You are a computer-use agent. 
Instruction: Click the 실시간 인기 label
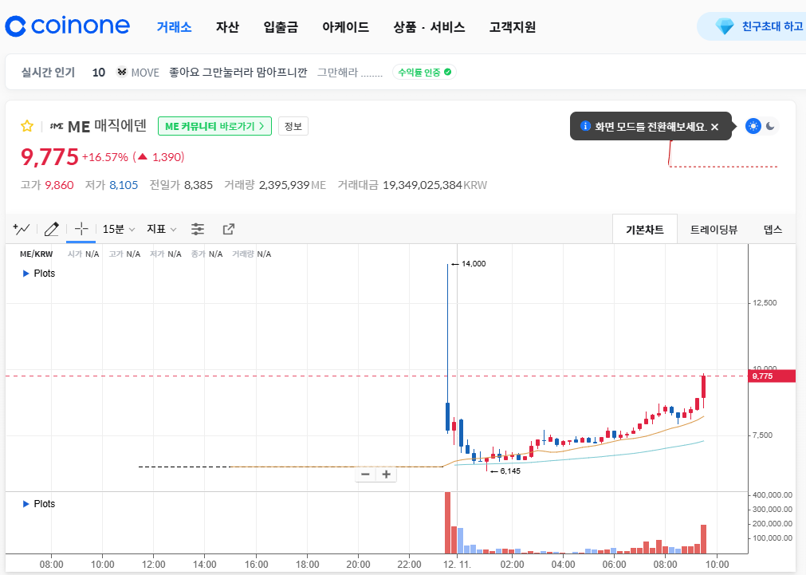(48, 72)
